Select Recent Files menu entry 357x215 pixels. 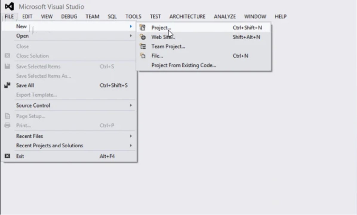pyautogui.click(x=69, y=136)
